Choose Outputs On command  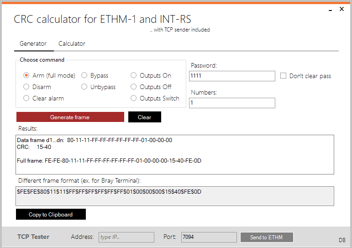pyautogui.click(x=134, y=75)
